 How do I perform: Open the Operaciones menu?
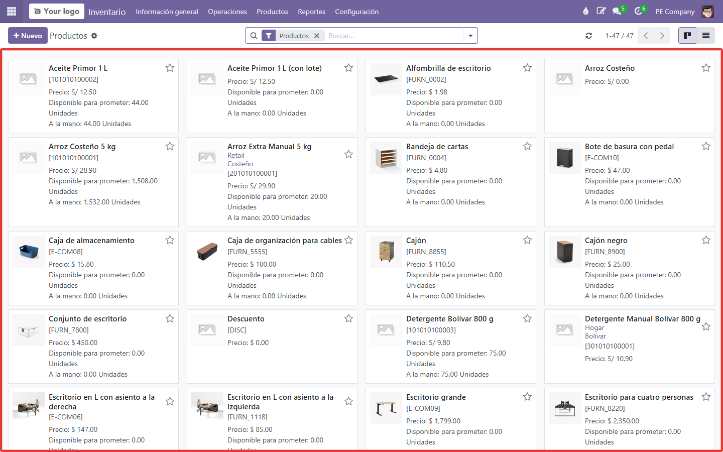[x=227, y=12]
